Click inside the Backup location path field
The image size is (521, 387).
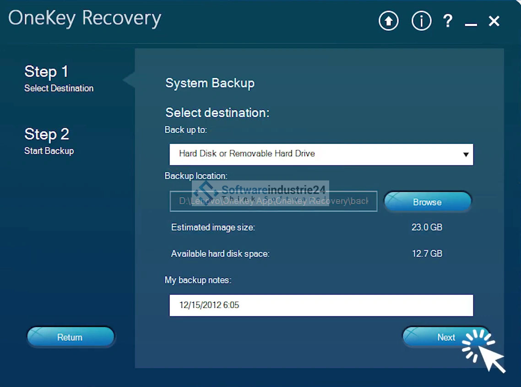[273, 202]
